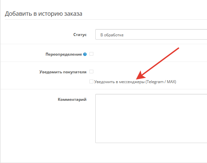
Task: Click the Уведомить покупателя label
Action: pos(63,72)
